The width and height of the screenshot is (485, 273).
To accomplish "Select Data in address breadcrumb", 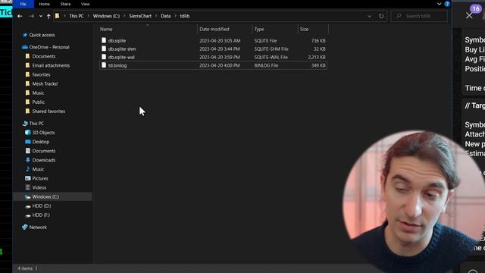I will pyautogui.click(x=165, y=16).
